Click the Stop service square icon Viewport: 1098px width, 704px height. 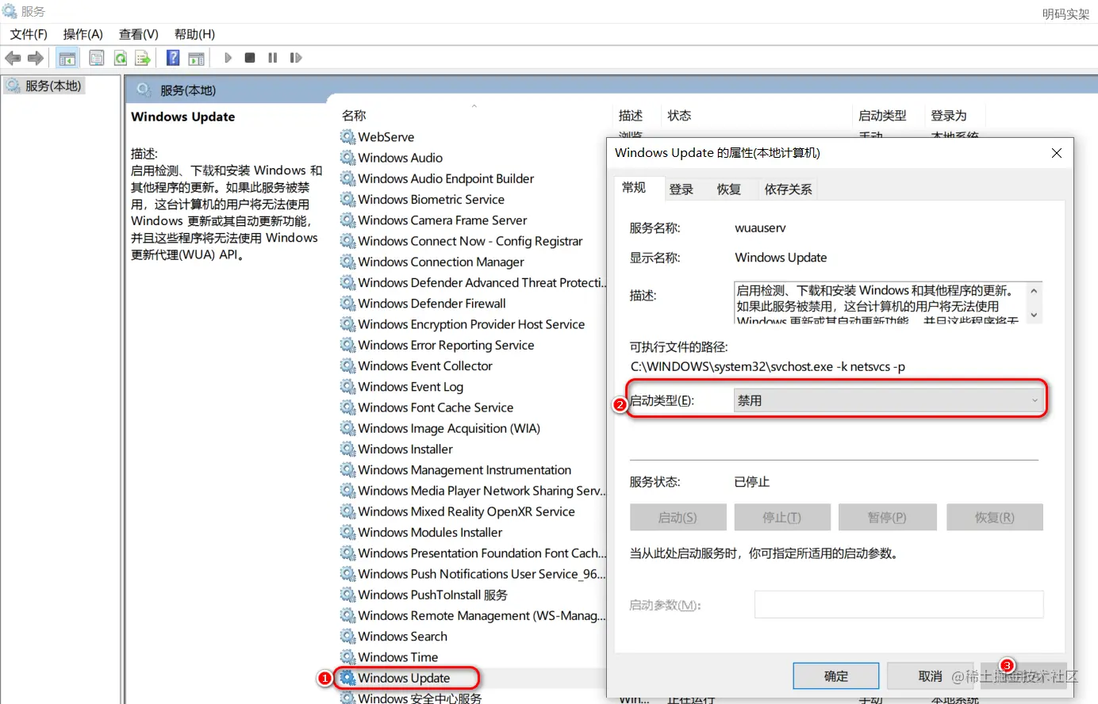250,58
